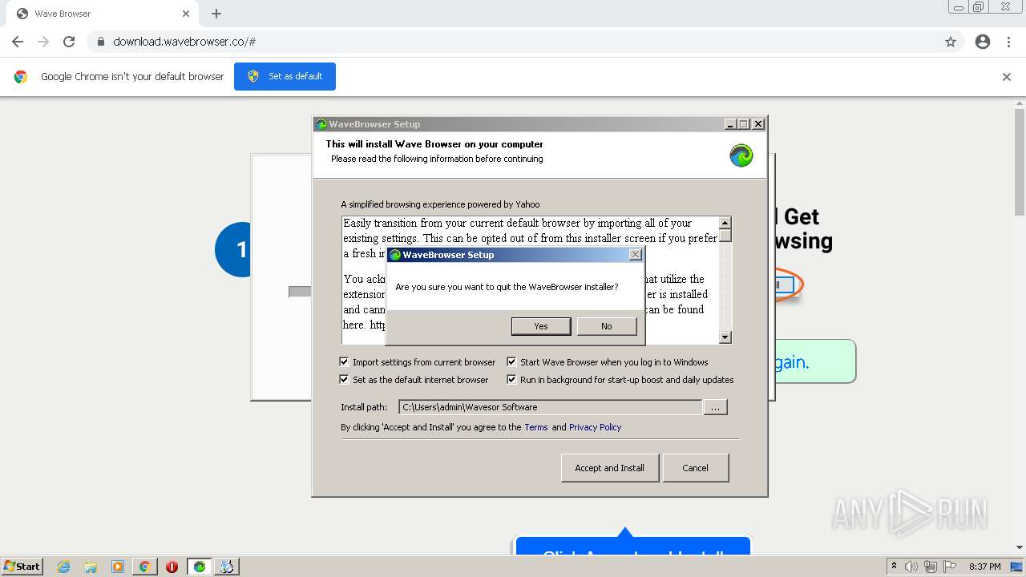The height and width of the screenshot is (577, 1026).
Task: Go forward in Chrome
Action: tap(43, 42)
